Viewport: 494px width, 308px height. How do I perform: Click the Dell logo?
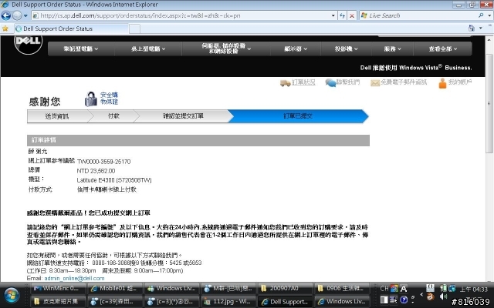click(28, 42)
